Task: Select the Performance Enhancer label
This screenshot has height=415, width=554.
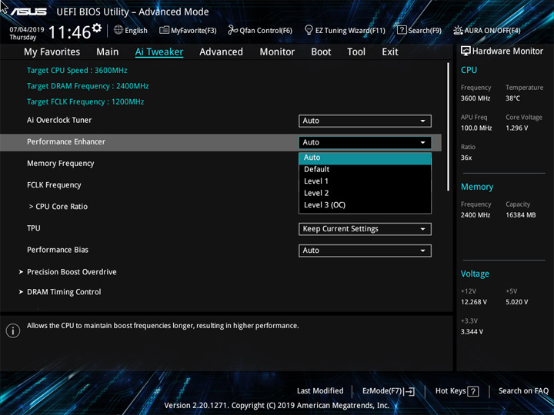Action: pyautogui.click(x=66, y=142)
